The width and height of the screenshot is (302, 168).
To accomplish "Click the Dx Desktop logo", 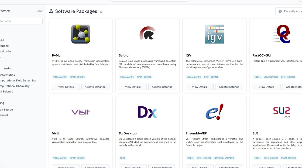I will [147, 112].
